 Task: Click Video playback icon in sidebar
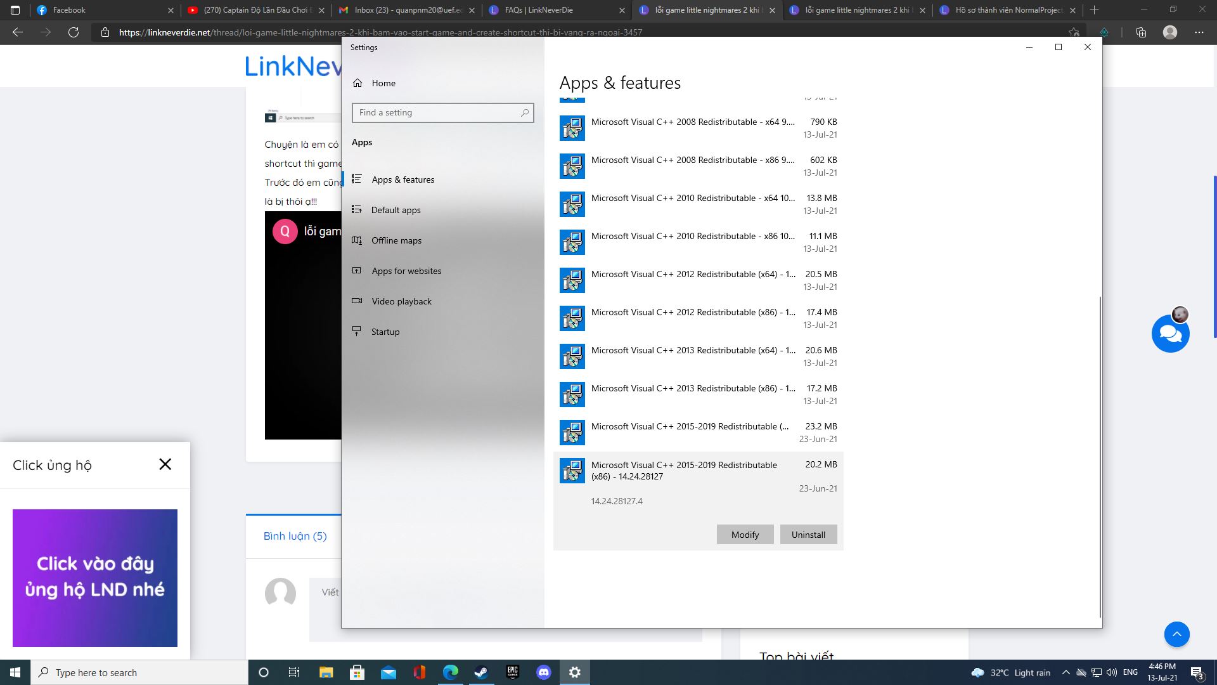[x=357, y=301]
